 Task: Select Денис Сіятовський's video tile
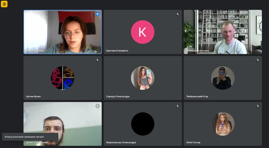pyautogui.click(x=63, y=124)
